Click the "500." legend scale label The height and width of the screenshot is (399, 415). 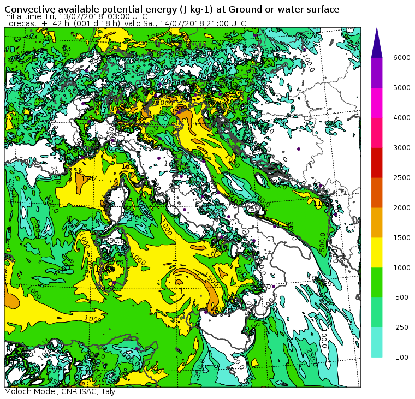click(404, 297)
